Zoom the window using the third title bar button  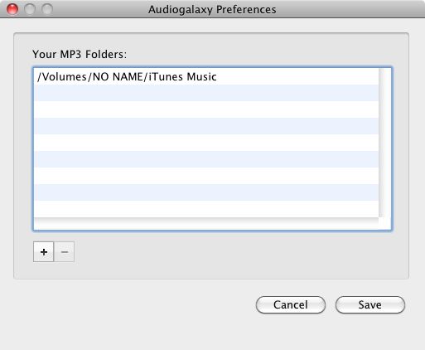(x=47, y=9)
